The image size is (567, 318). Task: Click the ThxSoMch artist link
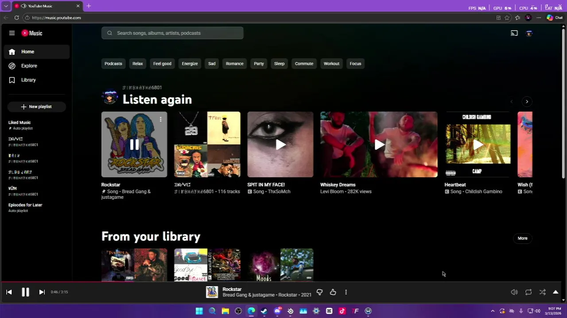(x=278, y=192)
